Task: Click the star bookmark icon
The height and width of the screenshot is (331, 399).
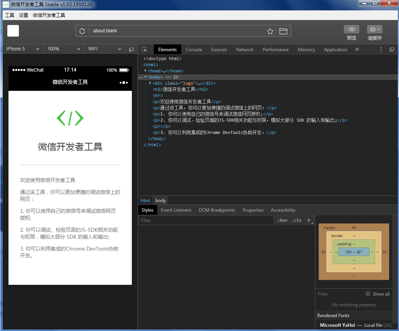Action: [270, 31]
